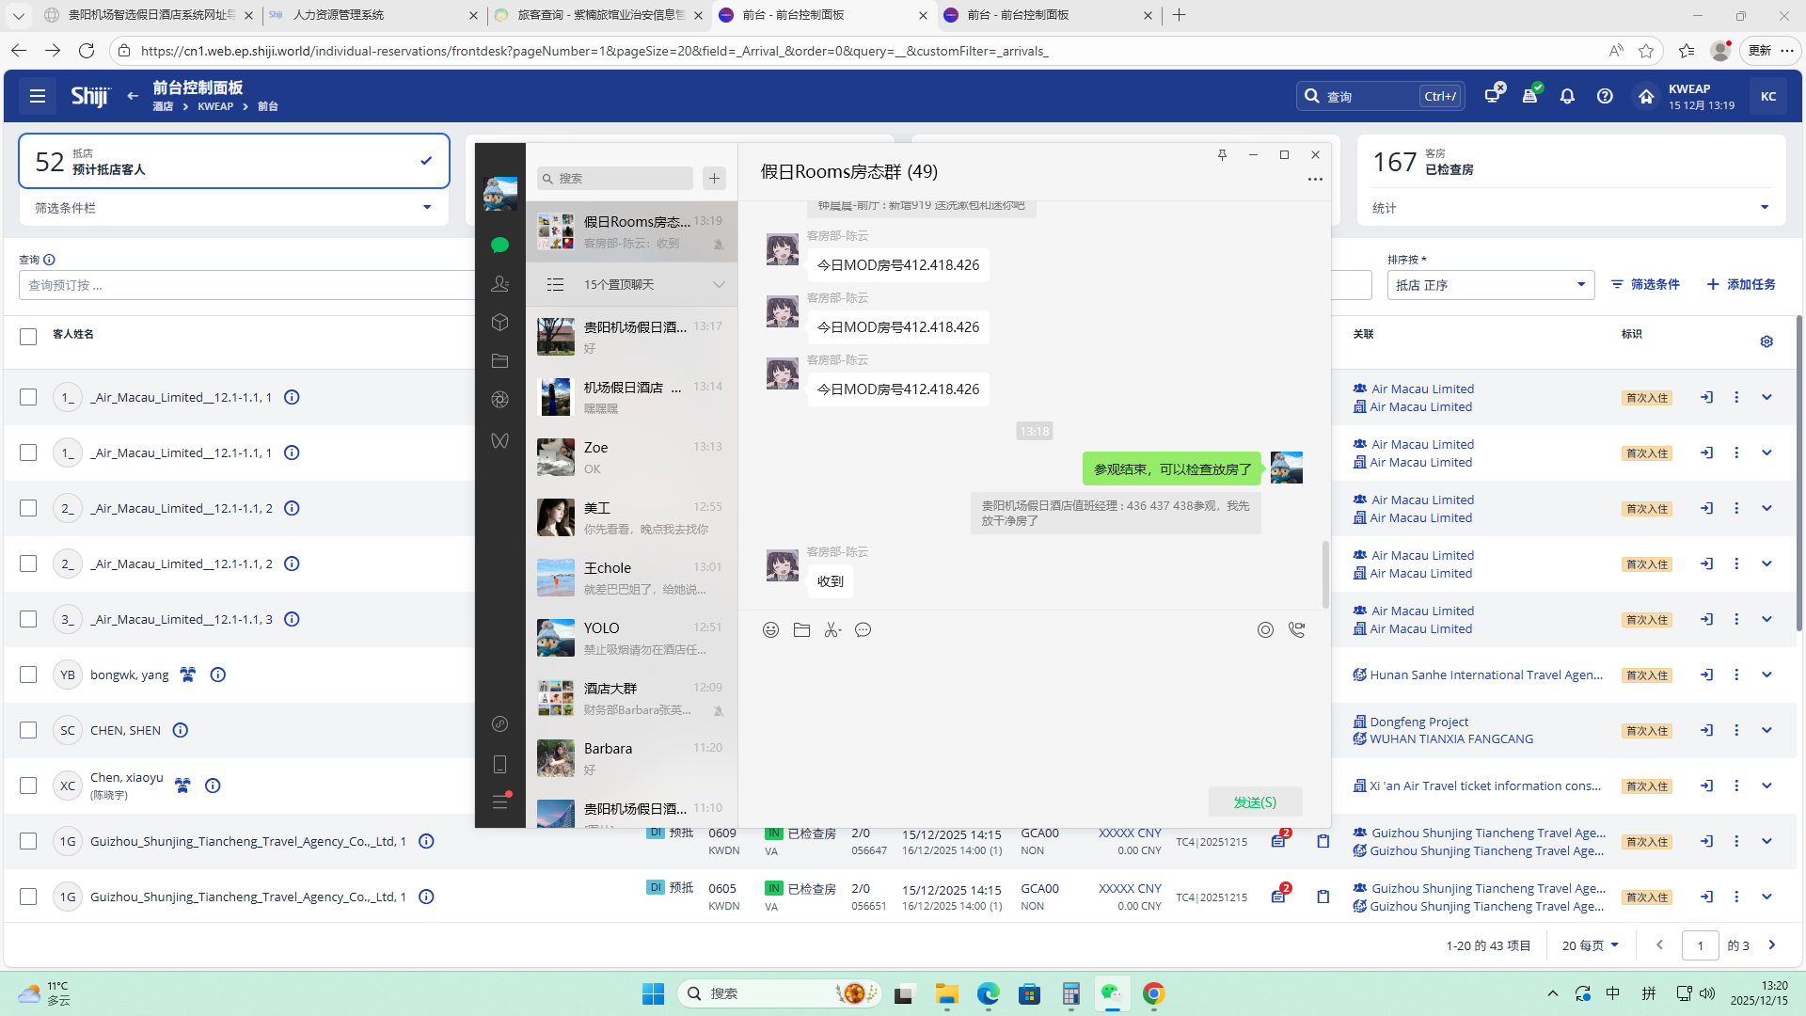Open the 抵店 正序 sort dropdown

[1490, 285]
